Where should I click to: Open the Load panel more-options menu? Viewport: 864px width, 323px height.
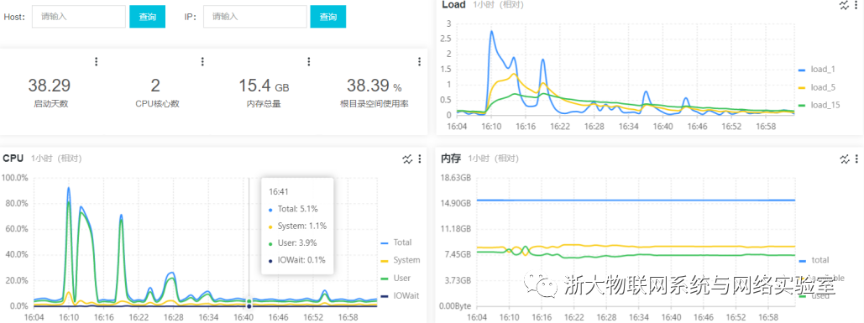click(x=856, y=5)
